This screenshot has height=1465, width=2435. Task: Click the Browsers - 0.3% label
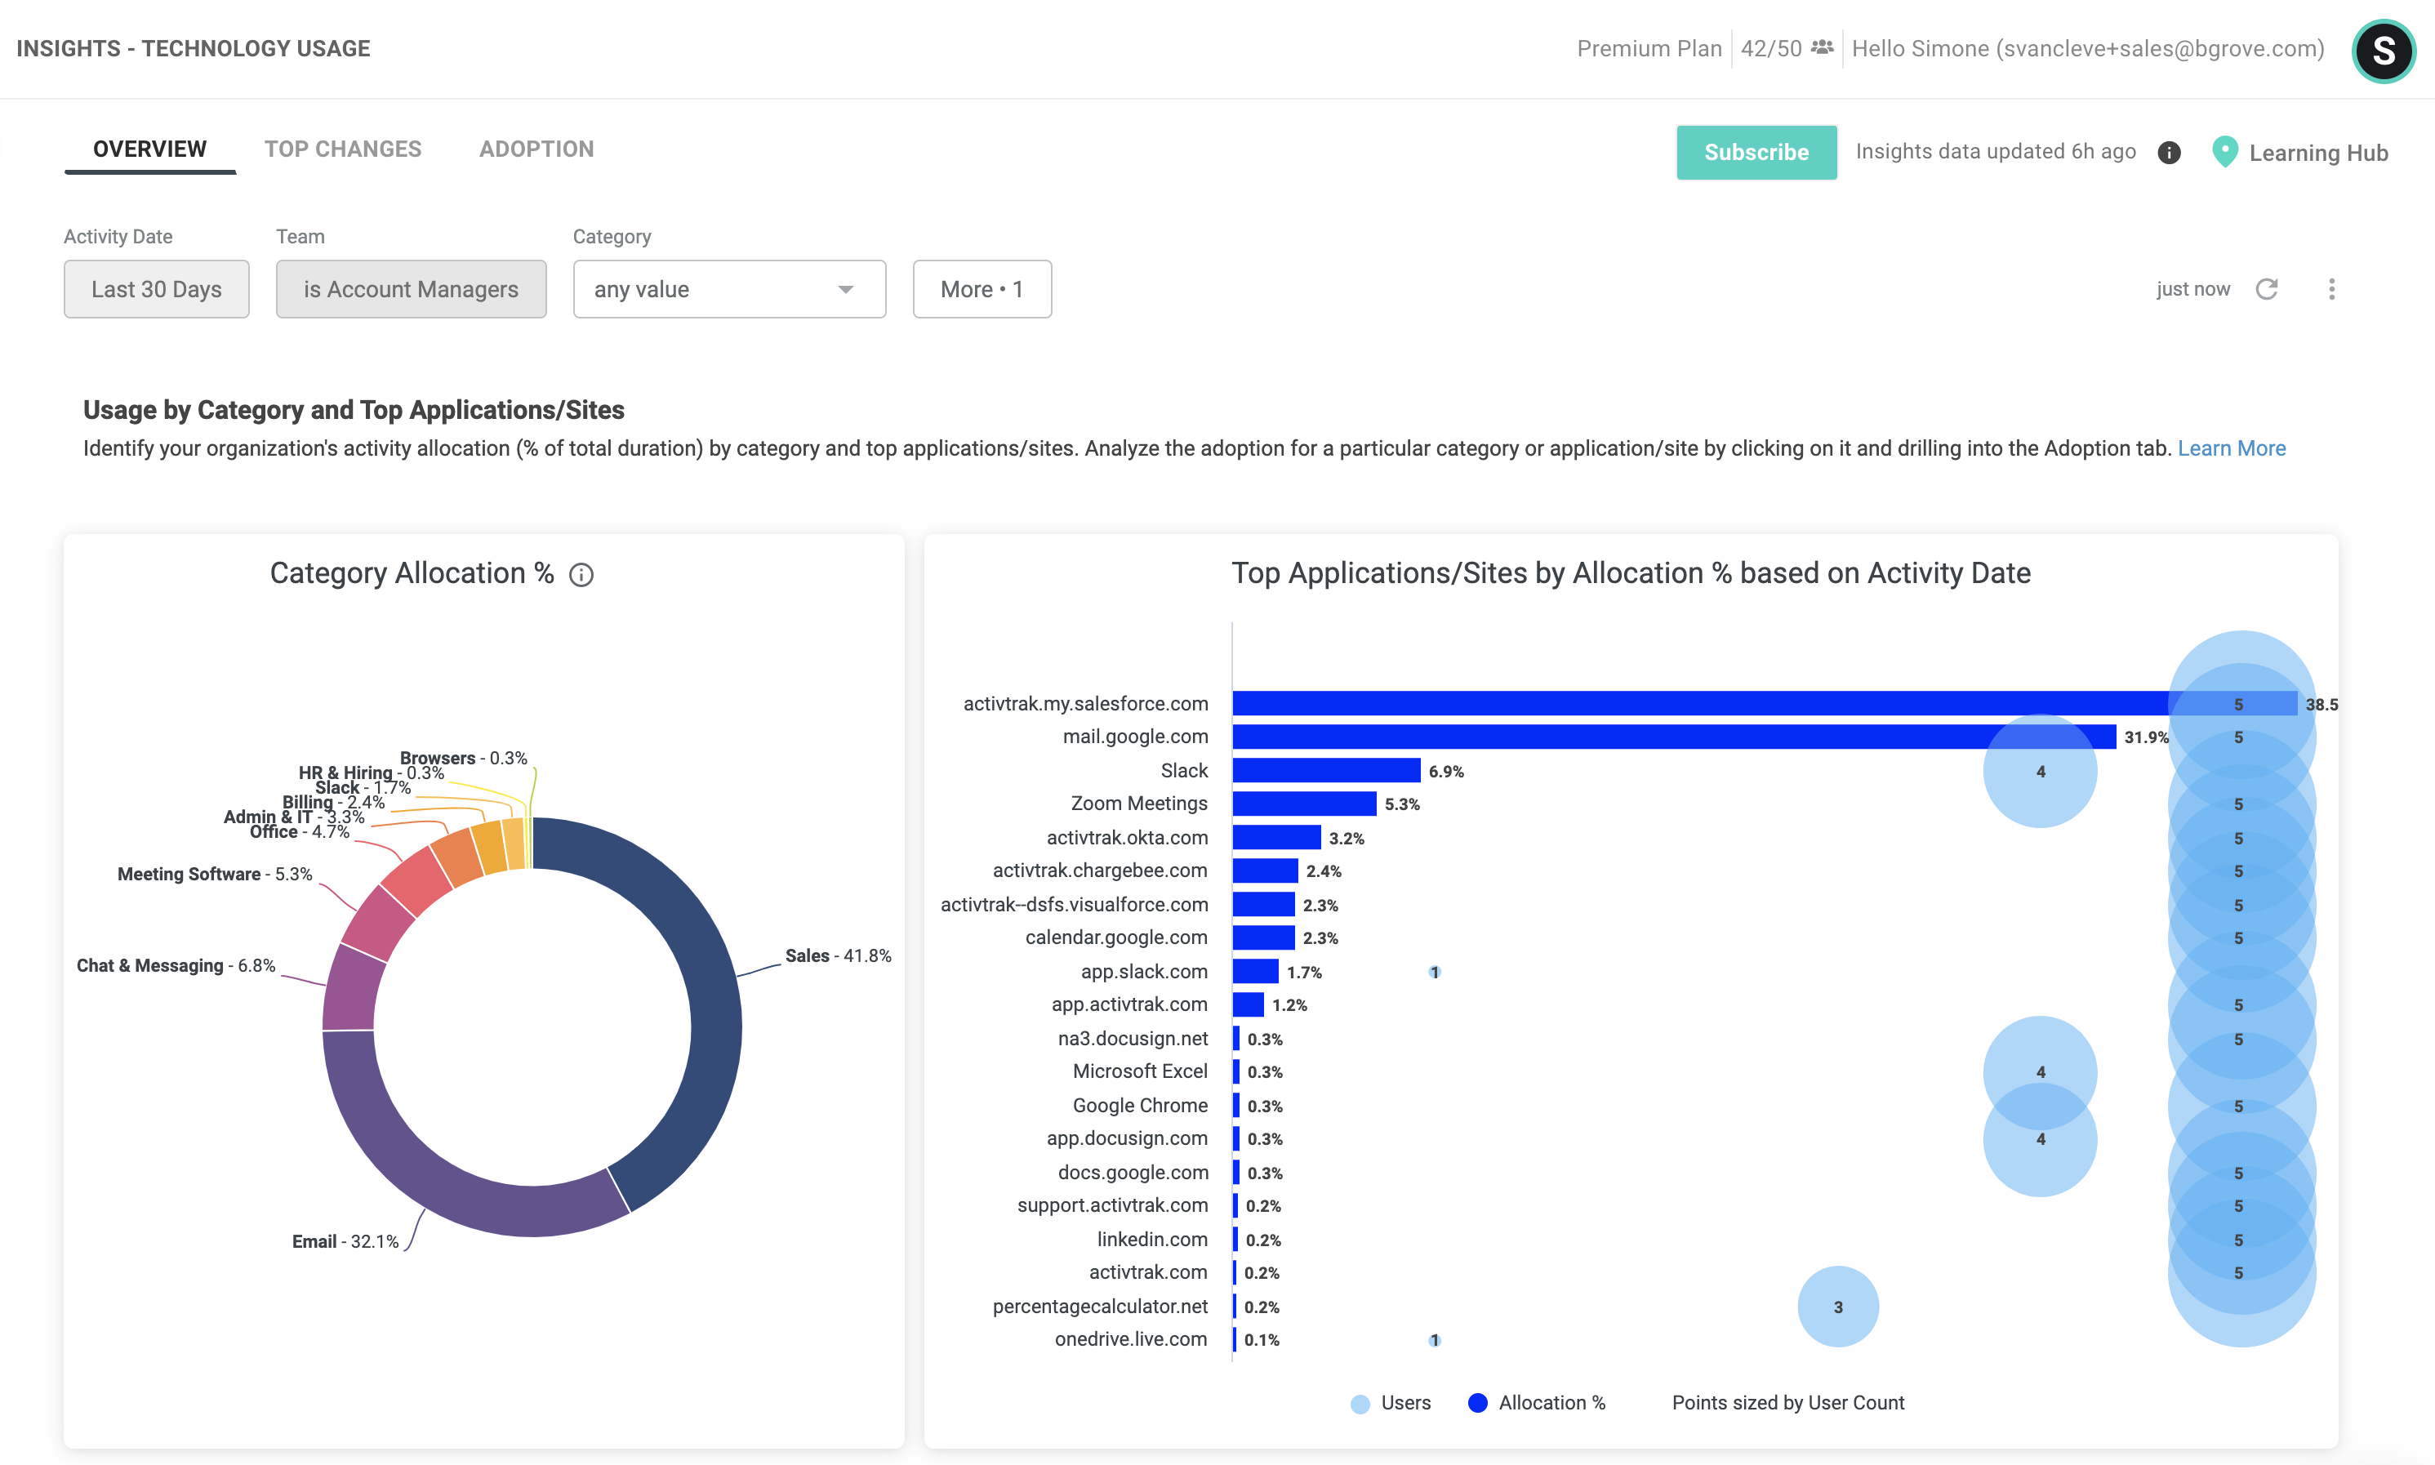[x=463, y=758]
